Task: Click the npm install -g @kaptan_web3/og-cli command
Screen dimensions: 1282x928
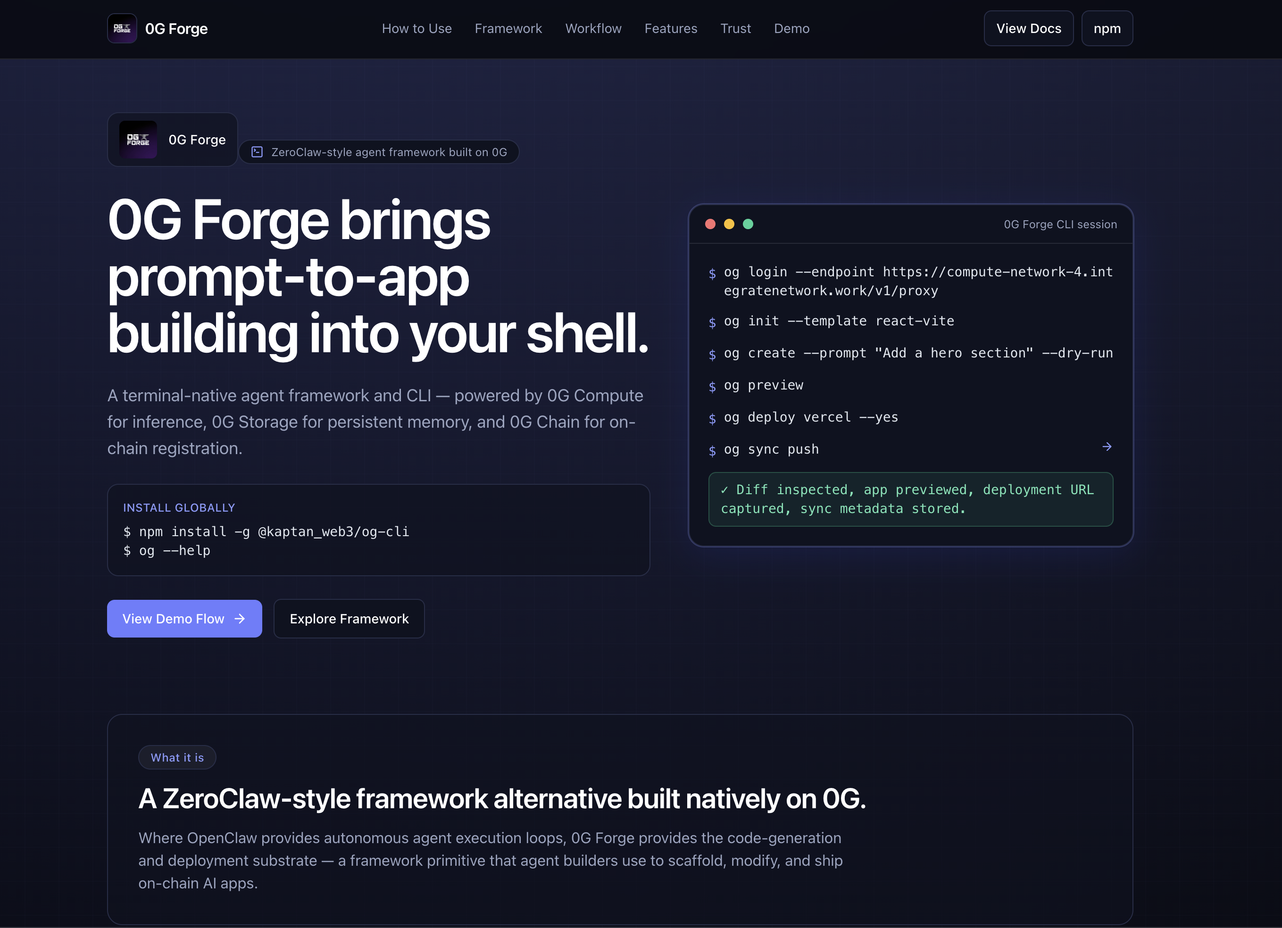Action: [266, 532]
